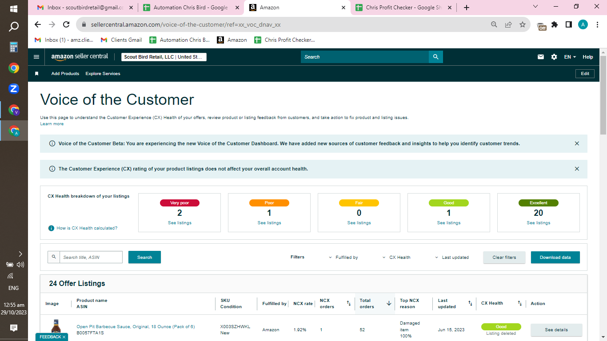Open a new browser tab
The width and height of the screenshot is (607, 341).
click(466, 8)
